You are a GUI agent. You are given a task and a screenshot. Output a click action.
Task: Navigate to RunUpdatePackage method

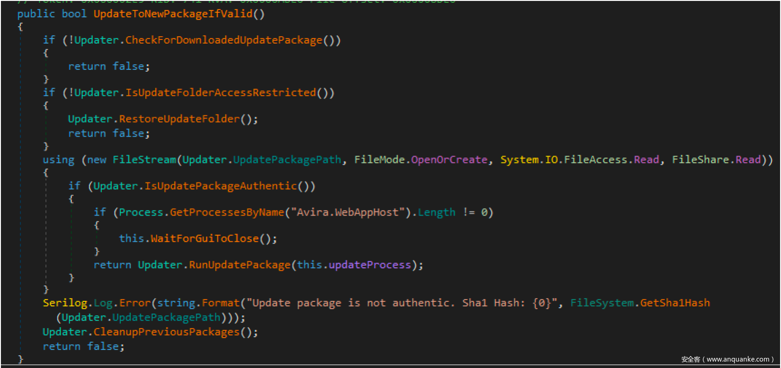tap(240, 265)
